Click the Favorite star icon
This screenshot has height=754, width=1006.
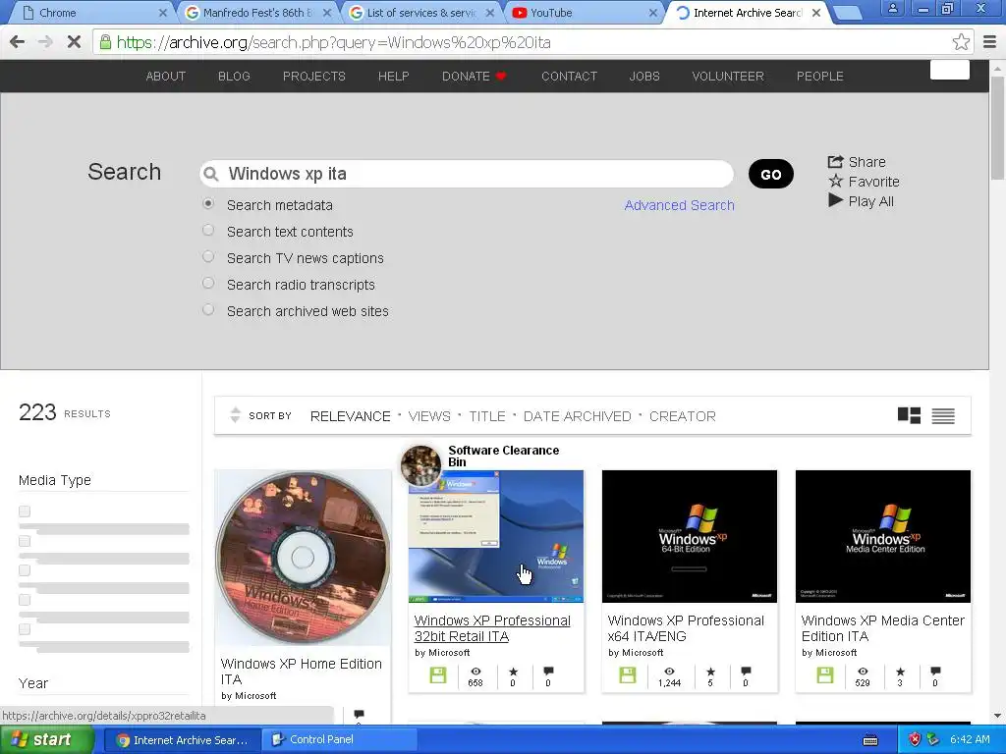pos(835,181)
